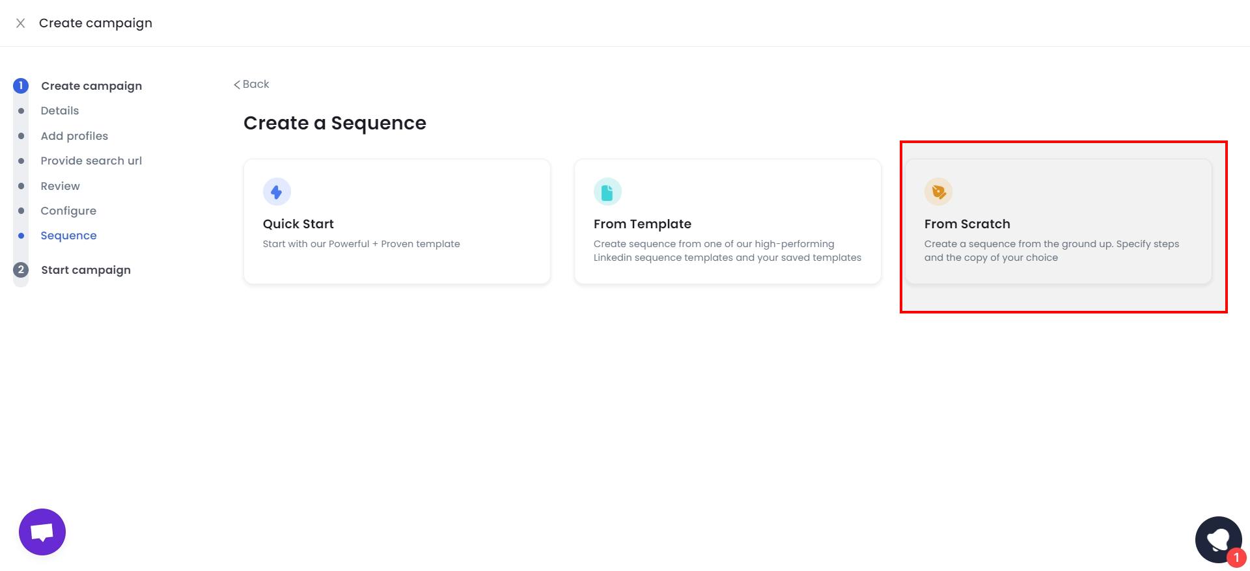Click the Create campaign step heading

coord(92,86)
